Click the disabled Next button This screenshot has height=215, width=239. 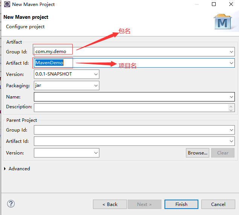click(x=145, y=204)
